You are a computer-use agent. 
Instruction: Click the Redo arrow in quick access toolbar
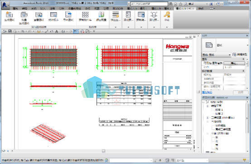[30, 32]
